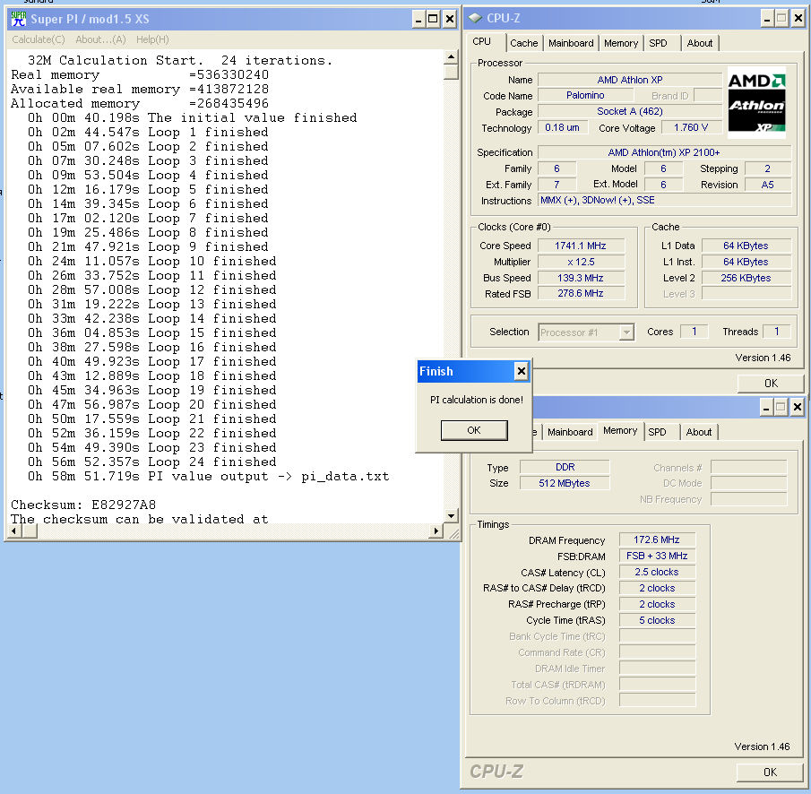
Task: Click the Code Name value Palomino
Action: (585, 95)
